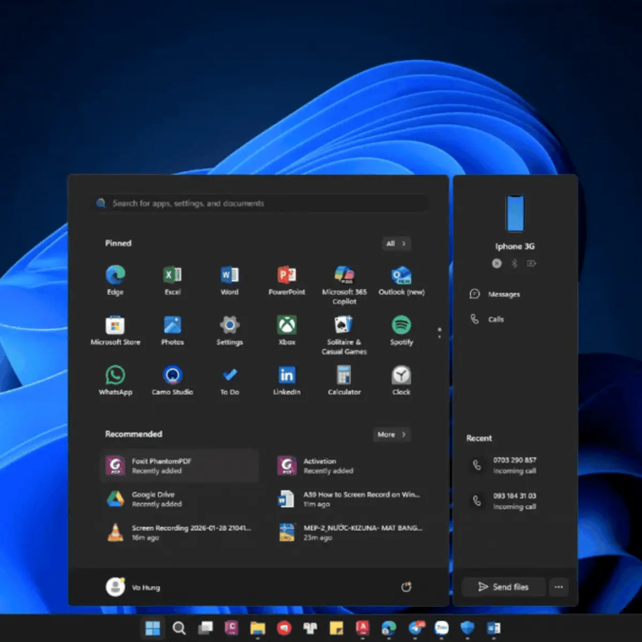This screenshot has height=642, width=642.
Task: Open the Word pinned app
Action: pyautogui.click(x=230, y=280)
